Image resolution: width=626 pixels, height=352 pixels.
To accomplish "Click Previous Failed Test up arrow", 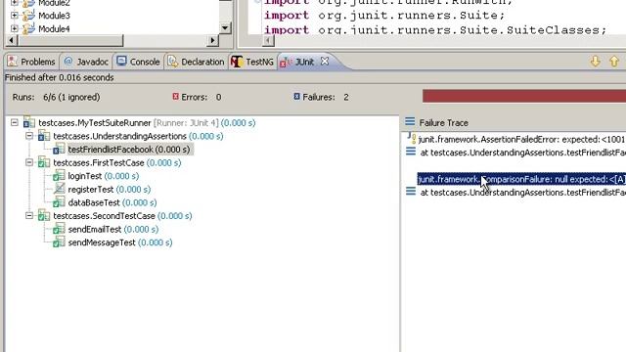I will (x=614, y=62).
